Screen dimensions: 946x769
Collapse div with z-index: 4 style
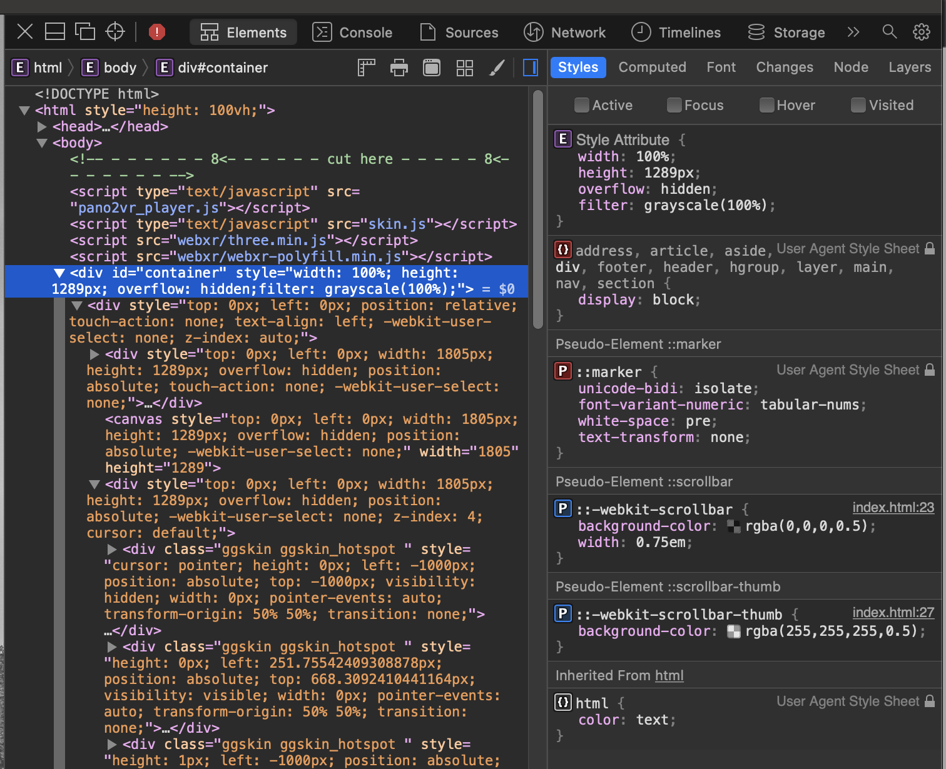(94, 485)
